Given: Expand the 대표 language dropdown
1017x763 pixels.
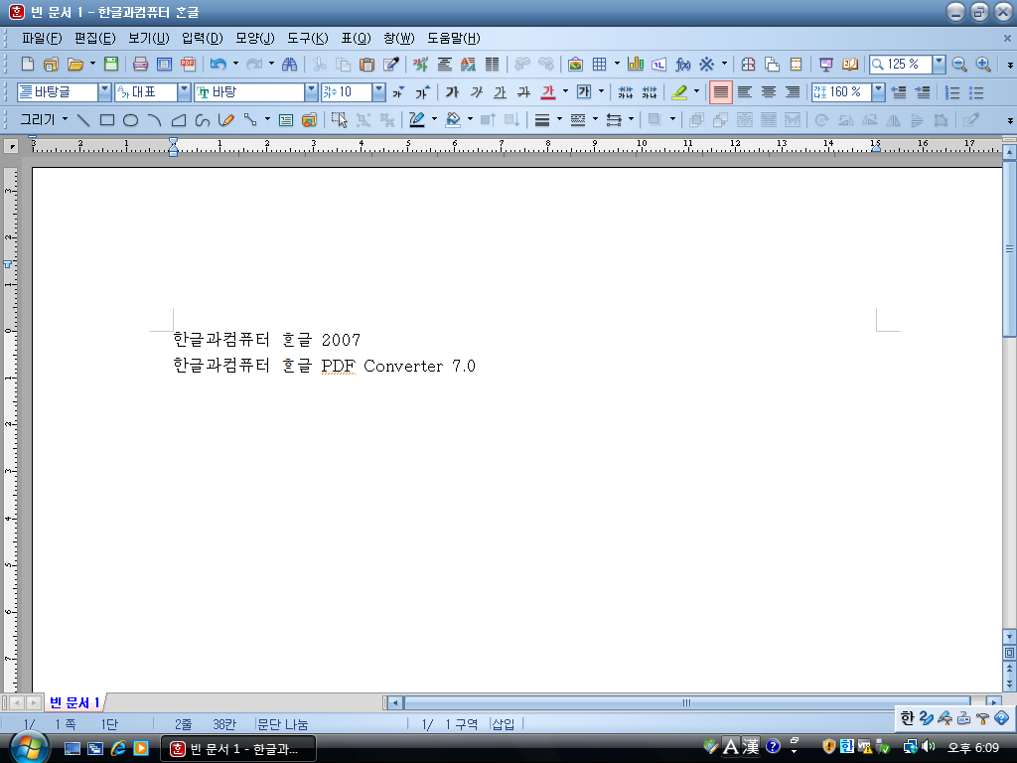Looking at the screenshot, I should pyautogui.click(x=184, y=92).
